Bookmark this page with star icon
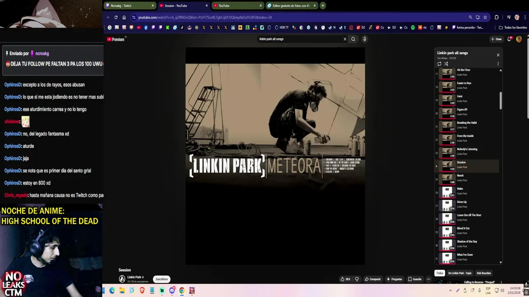Screen dimensions: 529x297 pos(485,17)
